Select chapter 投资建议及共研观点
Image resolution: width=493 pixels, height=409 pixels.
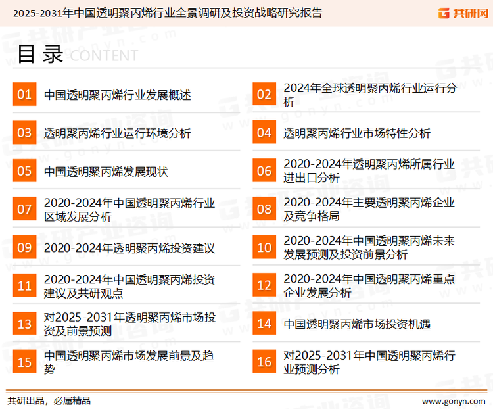pos(129,286)
